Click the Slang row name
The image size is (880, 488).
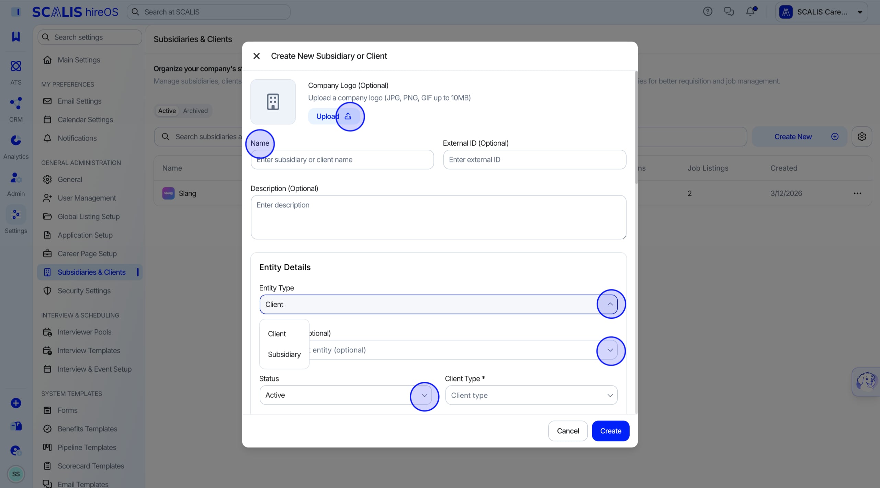click(187, 193)
